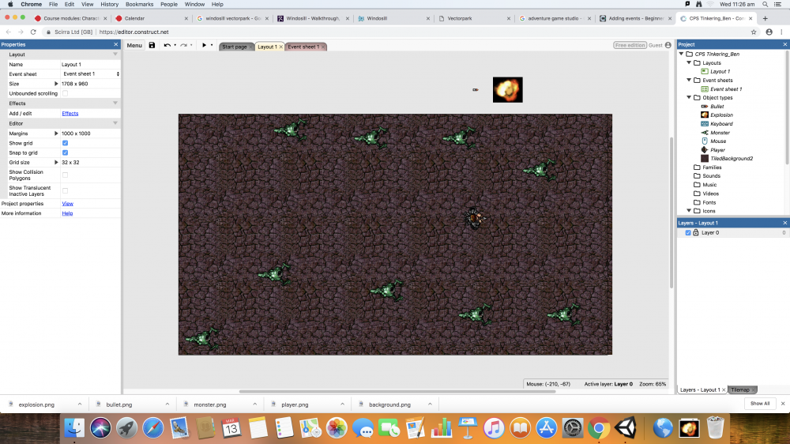
Task: Select the Bullet object type
Action: (717, 107)
